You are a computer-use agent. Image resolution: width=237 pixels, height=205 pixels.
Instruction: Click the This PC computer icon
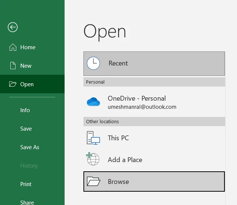(x=93, y=138)
